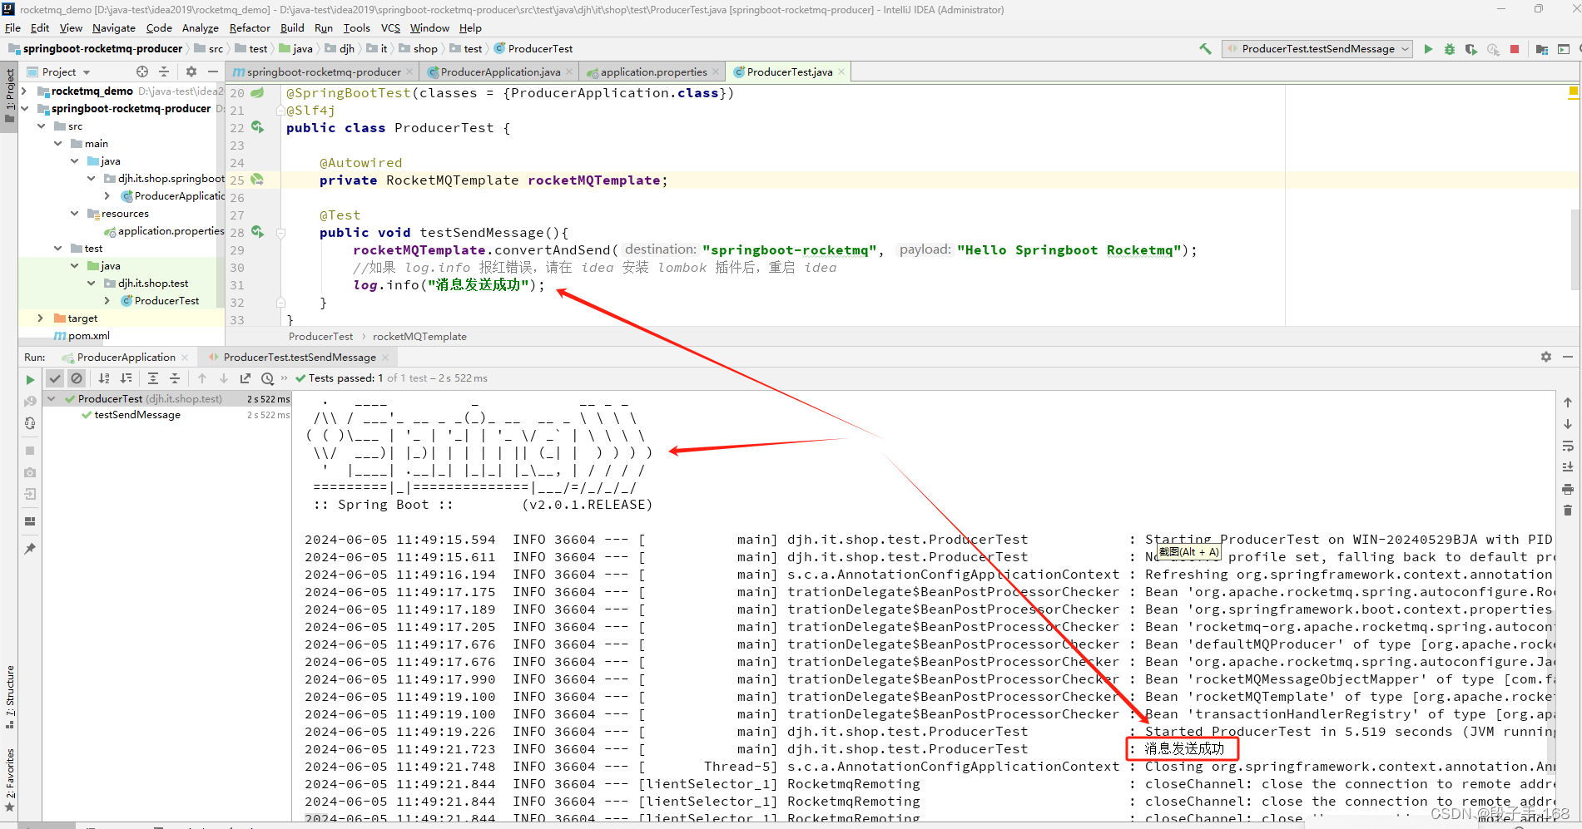Start debugging with the green bug icon
1582x829 pixels.
[1450, 49]
